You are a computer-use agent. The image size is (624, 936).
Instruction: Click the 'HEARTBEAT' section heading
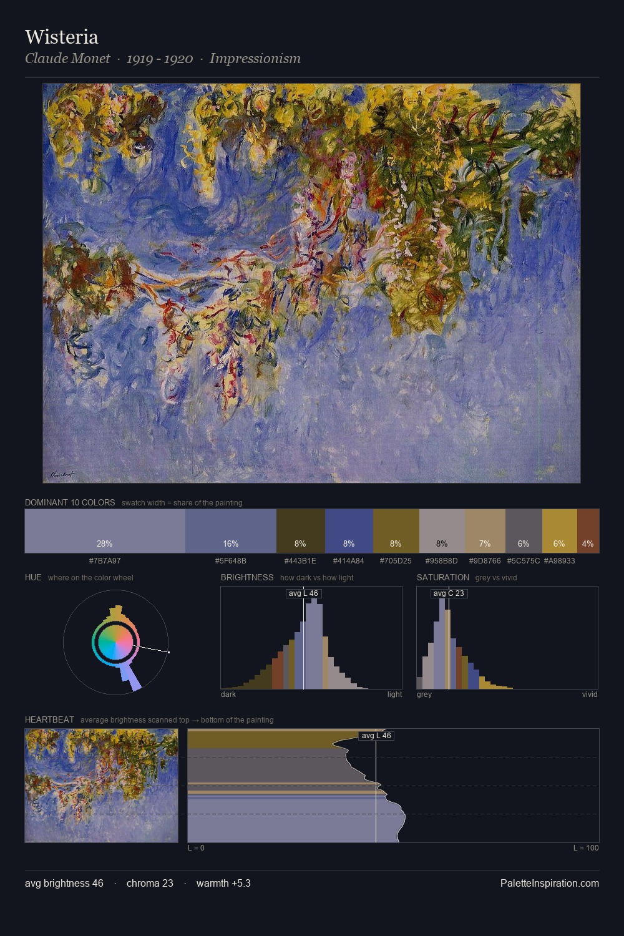[x=49, y=719]
